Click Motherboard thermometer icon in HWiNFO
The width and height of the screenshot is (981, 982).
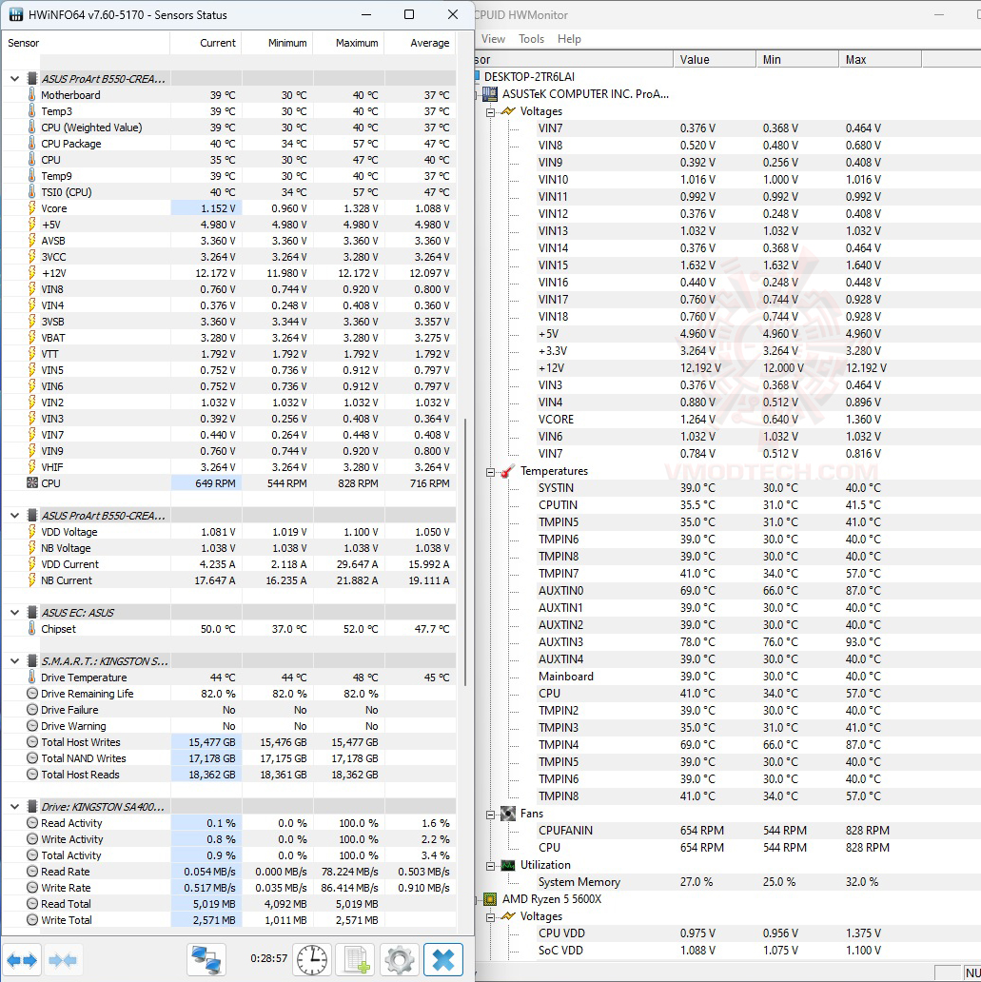[x=32, y=94]
